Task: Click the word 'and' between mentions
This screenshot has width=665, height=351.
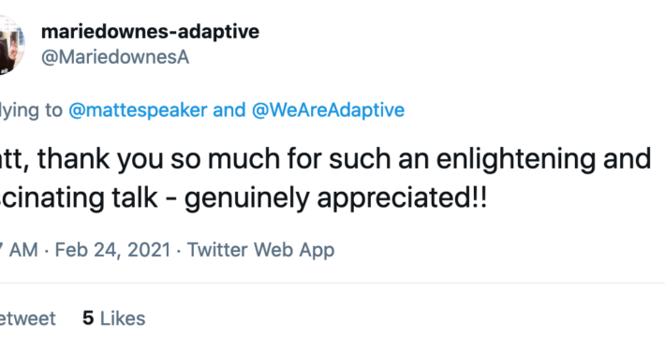Action: 229,110
